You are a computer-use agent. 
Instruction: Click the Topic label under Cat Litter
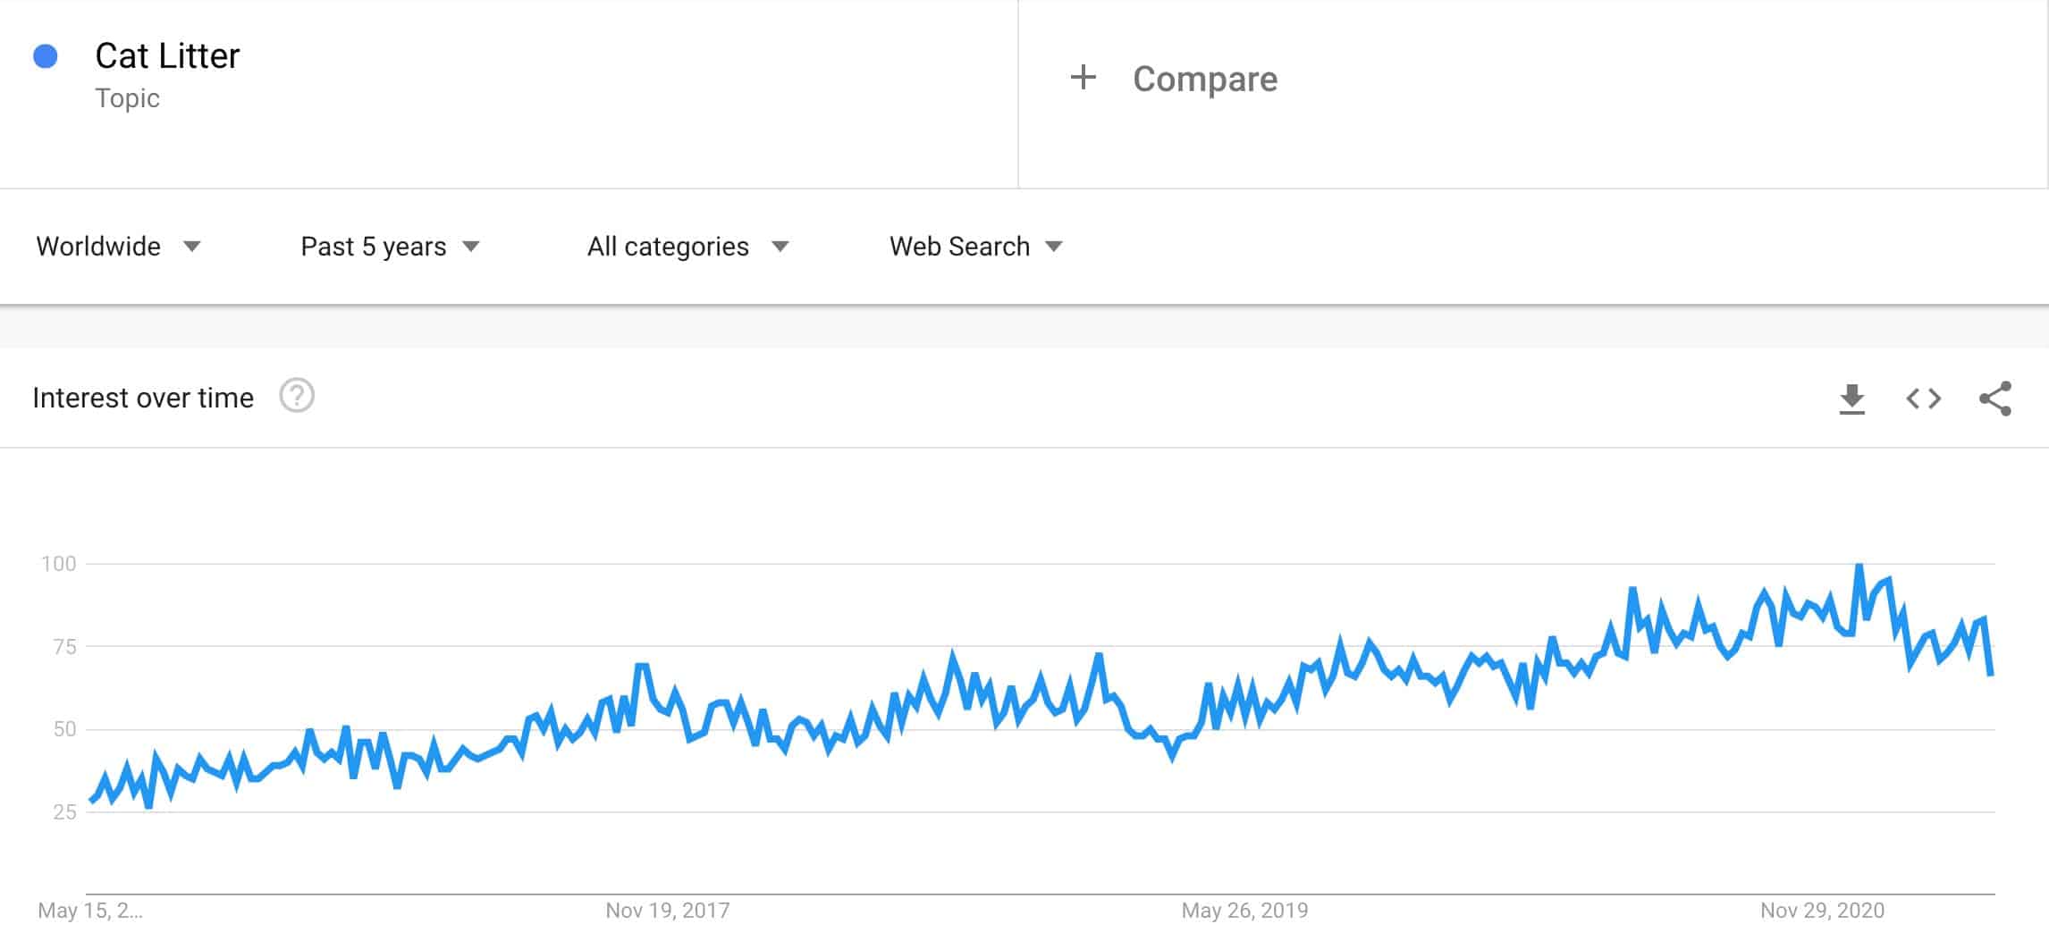point(127,98)
